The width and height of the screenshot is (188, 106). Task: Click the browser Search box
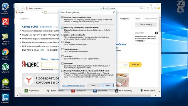(124, 9)
